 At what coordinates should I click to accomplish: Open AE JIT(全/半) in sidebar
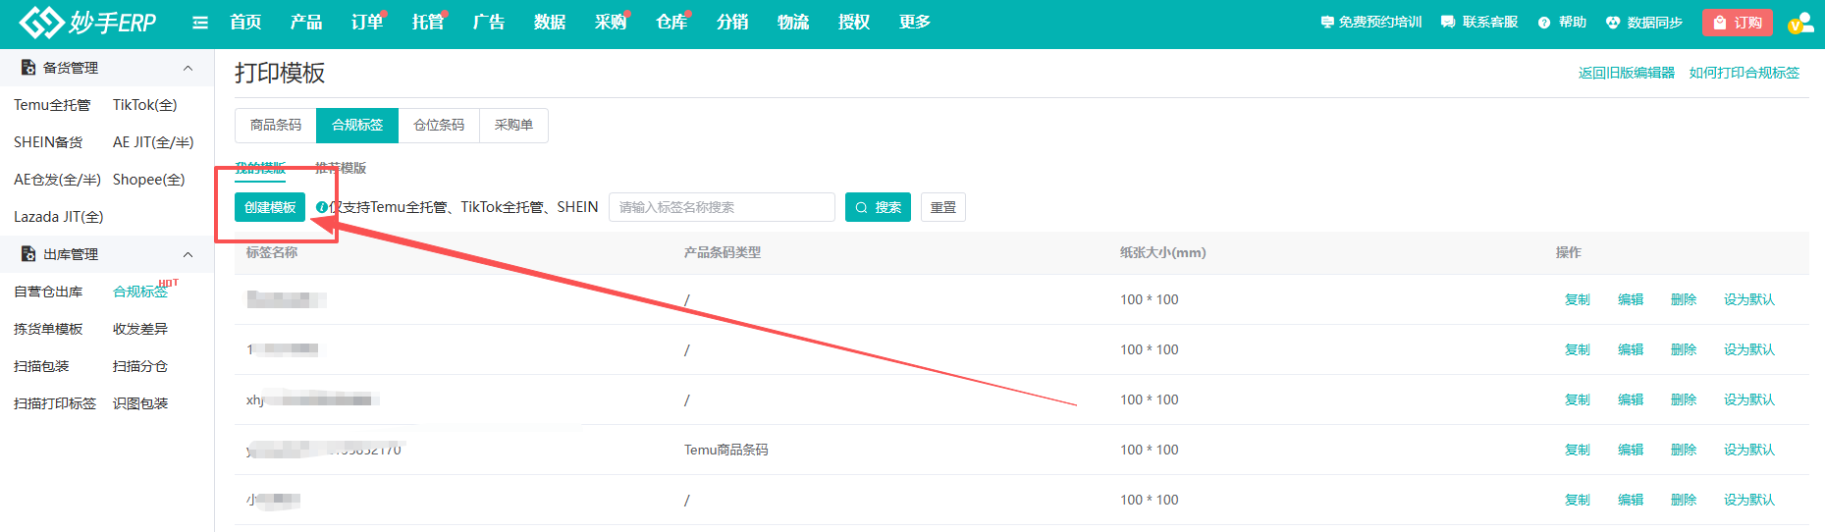(x=153, y=142)
